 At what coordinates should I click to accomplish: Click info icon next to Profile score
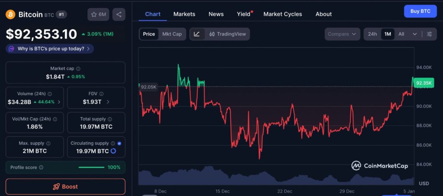click(x=41, y=167)
